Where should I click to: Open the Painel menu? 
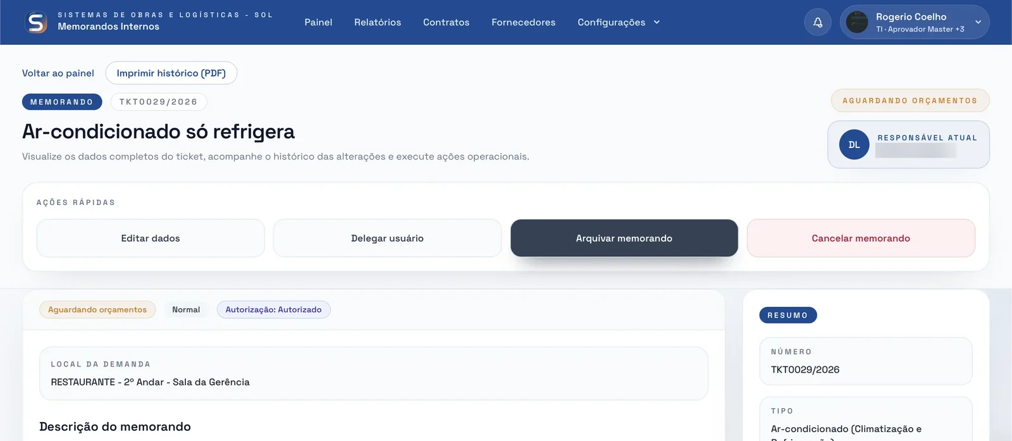coord(318,22)
